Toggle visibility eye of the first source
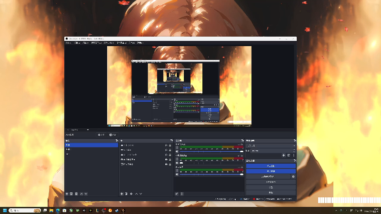 pos(166,146)
